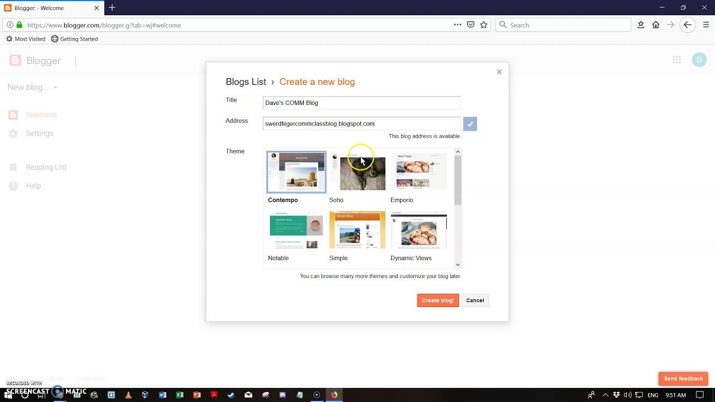Open Excel from the taskbar
Screen dimensions: 715x402
[x=180, y=395]
